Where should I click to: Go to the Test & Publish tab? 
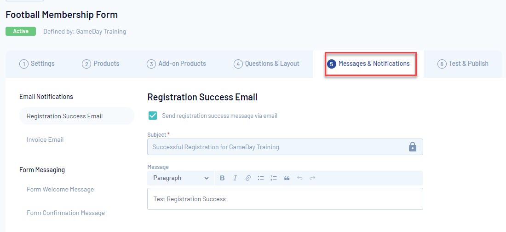click(x=463, y=64)
